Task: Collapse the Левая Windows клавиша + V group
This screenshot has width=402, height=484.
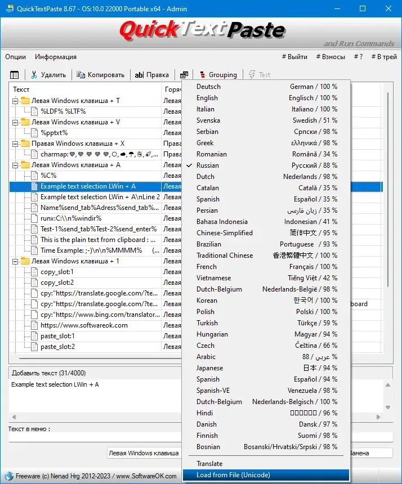Action: coord(15,123)
